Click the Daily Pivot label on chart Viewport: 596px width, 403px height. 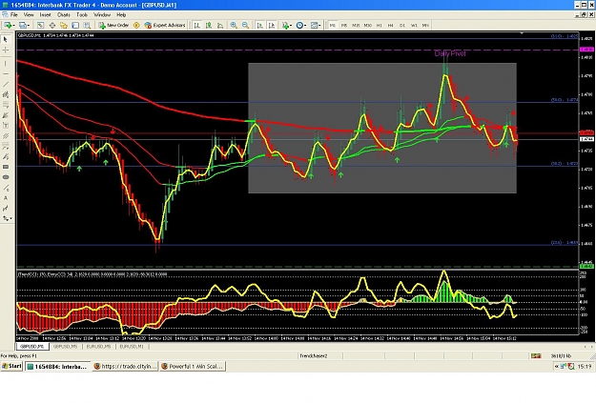pyautogui.click(x=450, y=53)
